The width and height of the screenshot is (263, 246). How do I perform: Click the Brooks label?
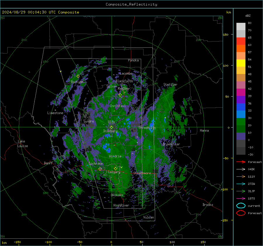[208, 205]
